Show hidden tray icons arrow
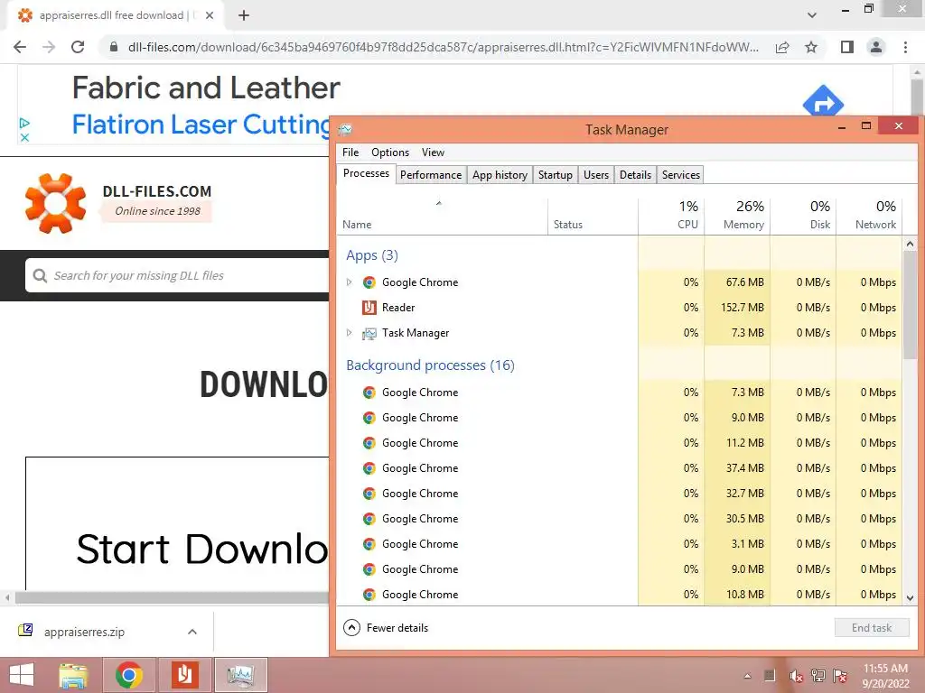Viewport: 925px width, 693px height. pos(747,676)
